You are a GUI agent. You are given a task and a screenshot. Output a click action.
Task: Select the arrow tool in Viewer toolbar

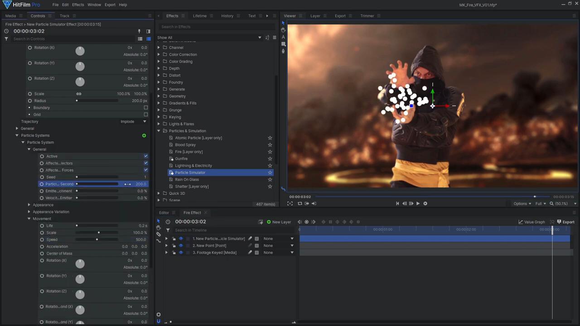click(x=283, y=23)
